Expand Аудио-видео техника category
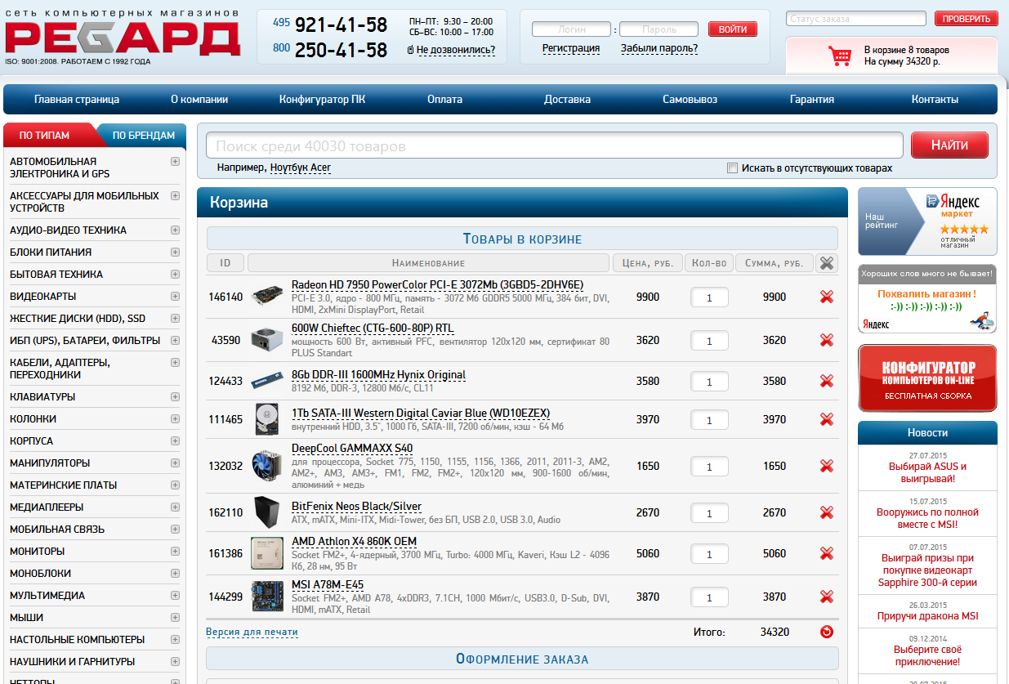Screen dimensions: 1009x684 (x=175, y=230)
